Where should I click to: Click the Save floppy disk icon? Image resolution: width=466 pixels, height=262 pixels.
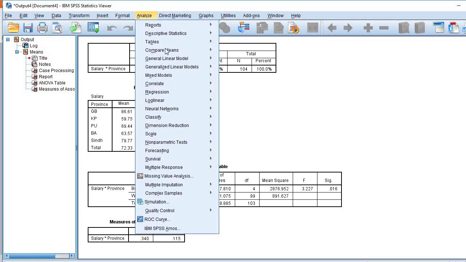click(28, 28)
